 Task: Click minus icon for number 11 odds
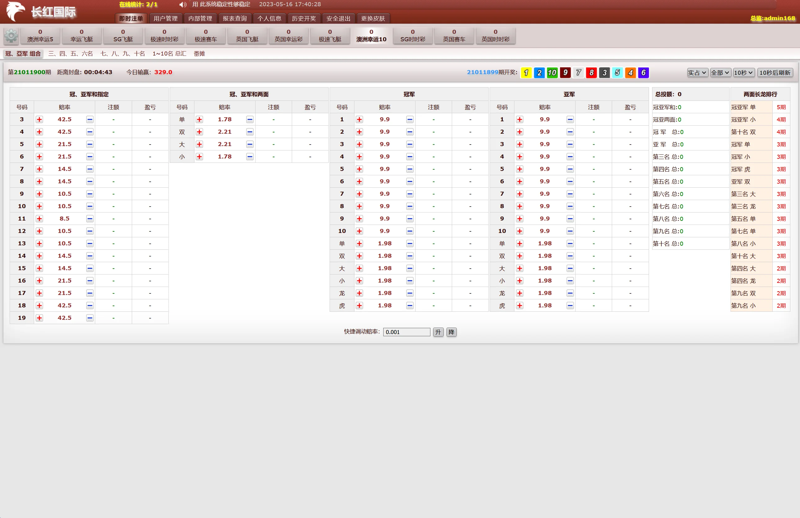point(90,219)
